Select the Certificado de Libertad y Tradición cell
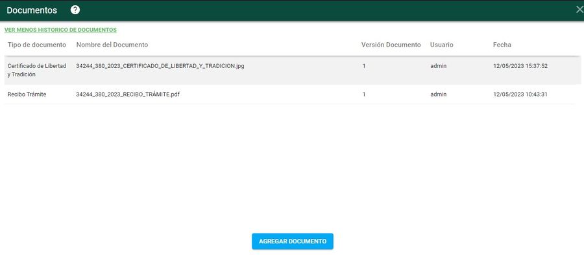Viewport: 584px width, 255px height. pos(37,70)
